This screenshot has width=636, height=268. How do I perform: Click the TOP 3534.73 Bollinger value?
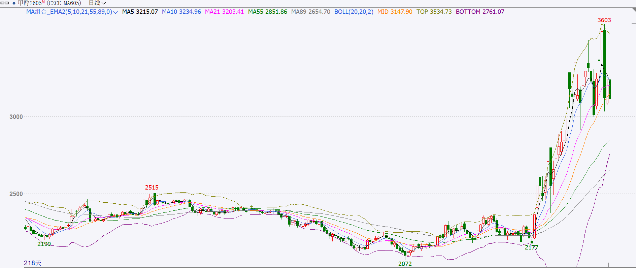click(x=434, y=12)
